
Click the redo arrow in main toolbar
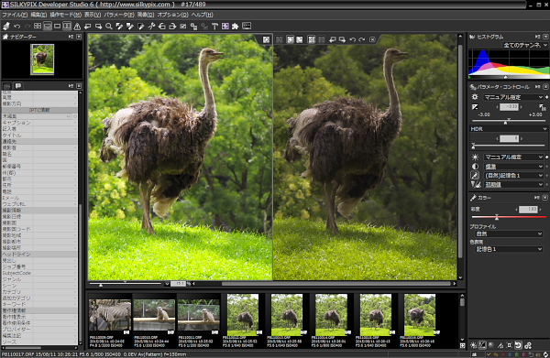(x=27, y=27)
